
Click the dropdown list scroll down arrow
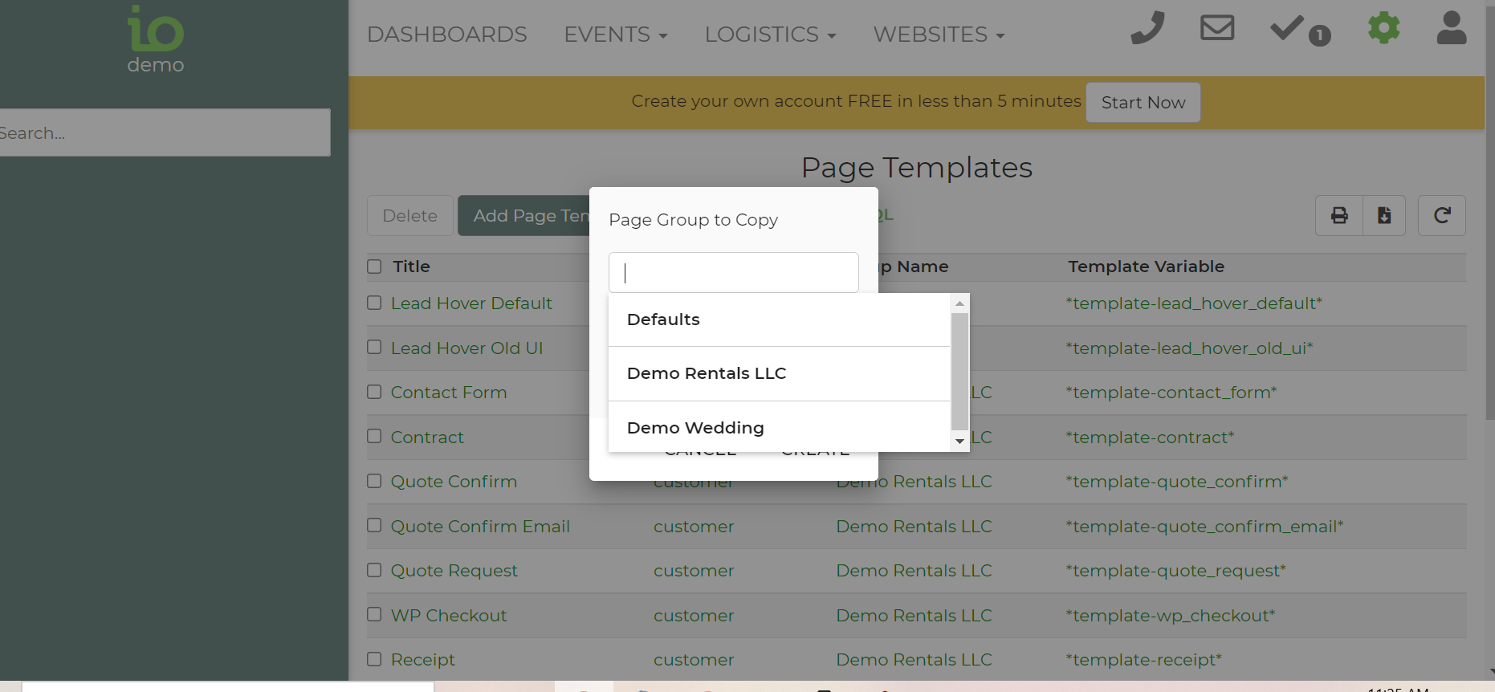pyautogui.click(x=959, y=442)
